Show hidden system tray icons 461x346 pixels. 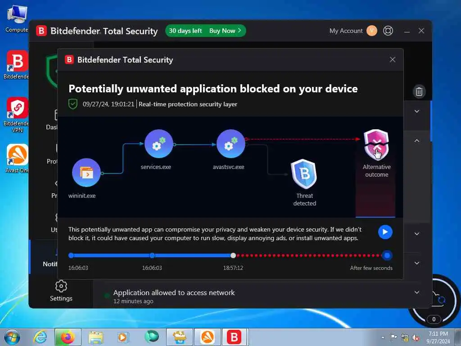pos(383,337)
